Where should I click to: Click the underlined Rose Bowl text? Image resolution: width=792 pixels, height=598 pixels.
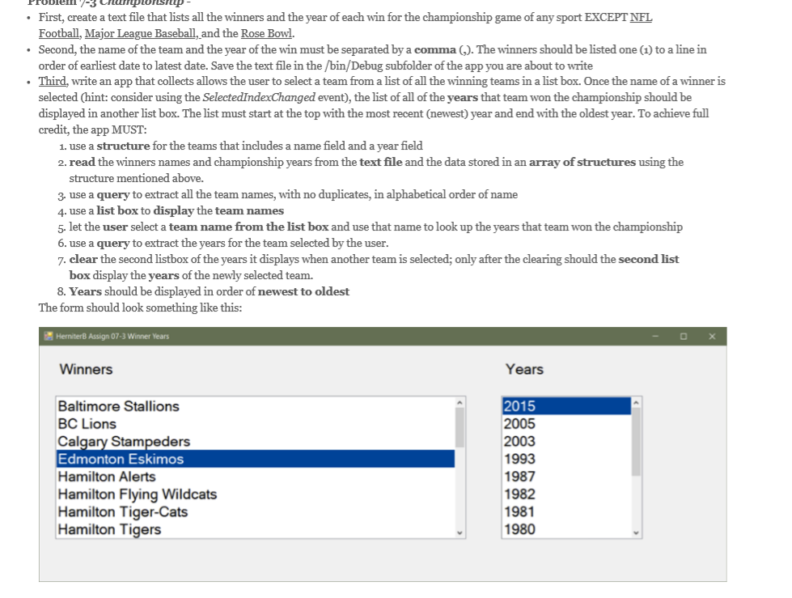[x=266, y=34]
